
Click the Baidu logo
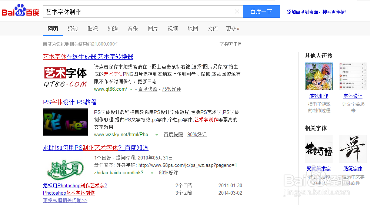tap(20, 10)
